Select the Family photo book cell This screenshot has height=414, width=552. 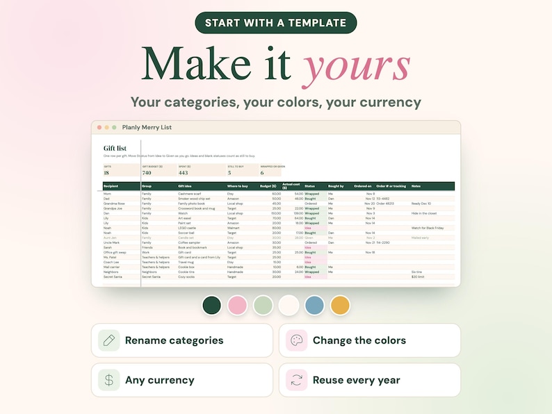pos(191,204)
